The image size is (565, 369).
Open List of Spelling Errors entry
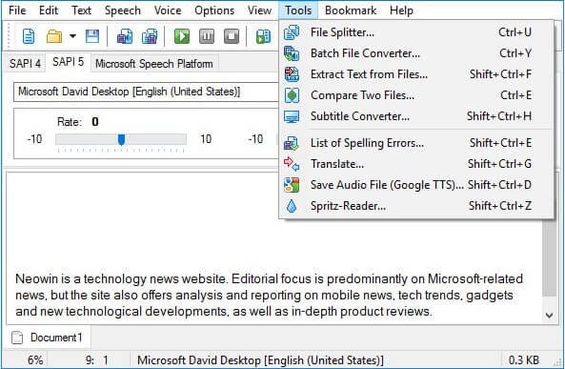pyautogui.click(x=416, y=143)
